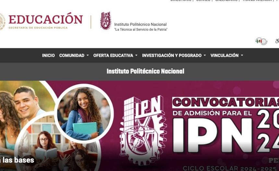Expand the Comunidad dropdown menu
279x171 pixels.
pyautogui.click(x=74, y=55)
